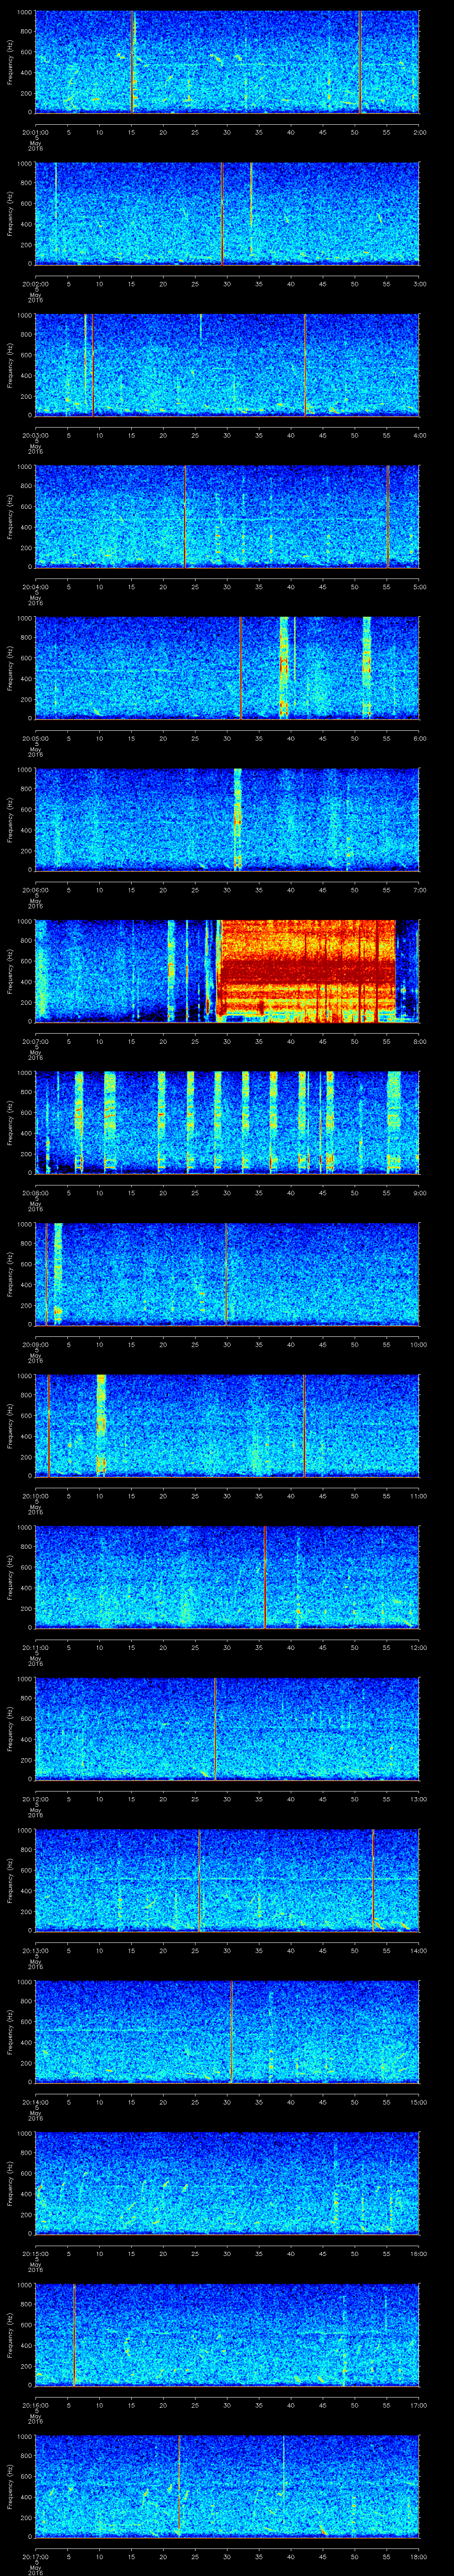Viewport: 454px width, 2576px height.
Task: Click the 20:16:00 start time label
Action: pos(35,2406)
